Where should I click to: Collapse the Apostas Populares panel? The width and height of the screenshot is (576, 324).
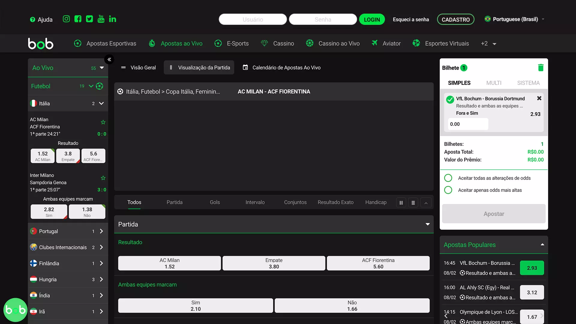click(542, 244)
